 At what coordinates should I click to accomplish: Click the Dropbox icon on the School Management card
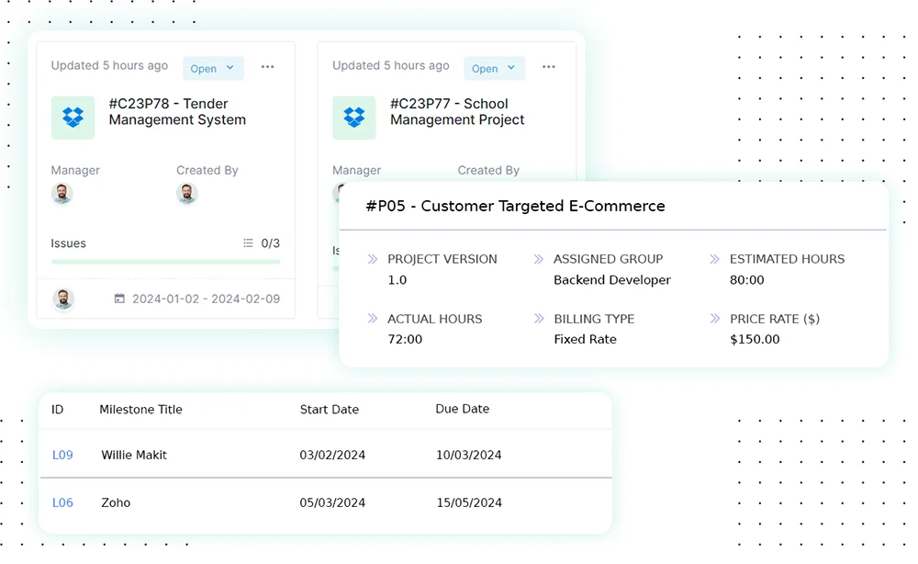pos(353,118)
